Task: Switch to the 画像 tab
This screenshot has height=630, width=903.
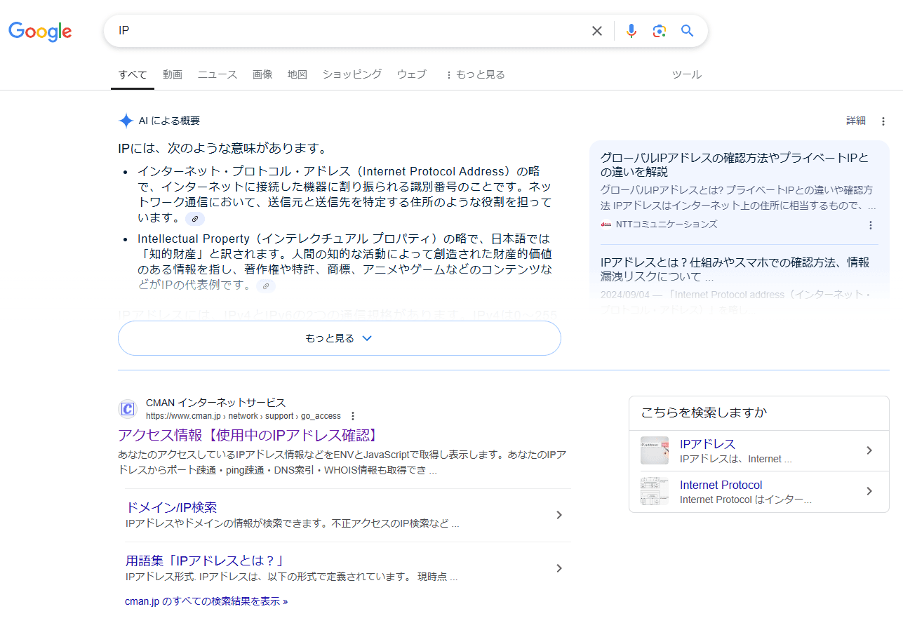Action: pos(262,74)
